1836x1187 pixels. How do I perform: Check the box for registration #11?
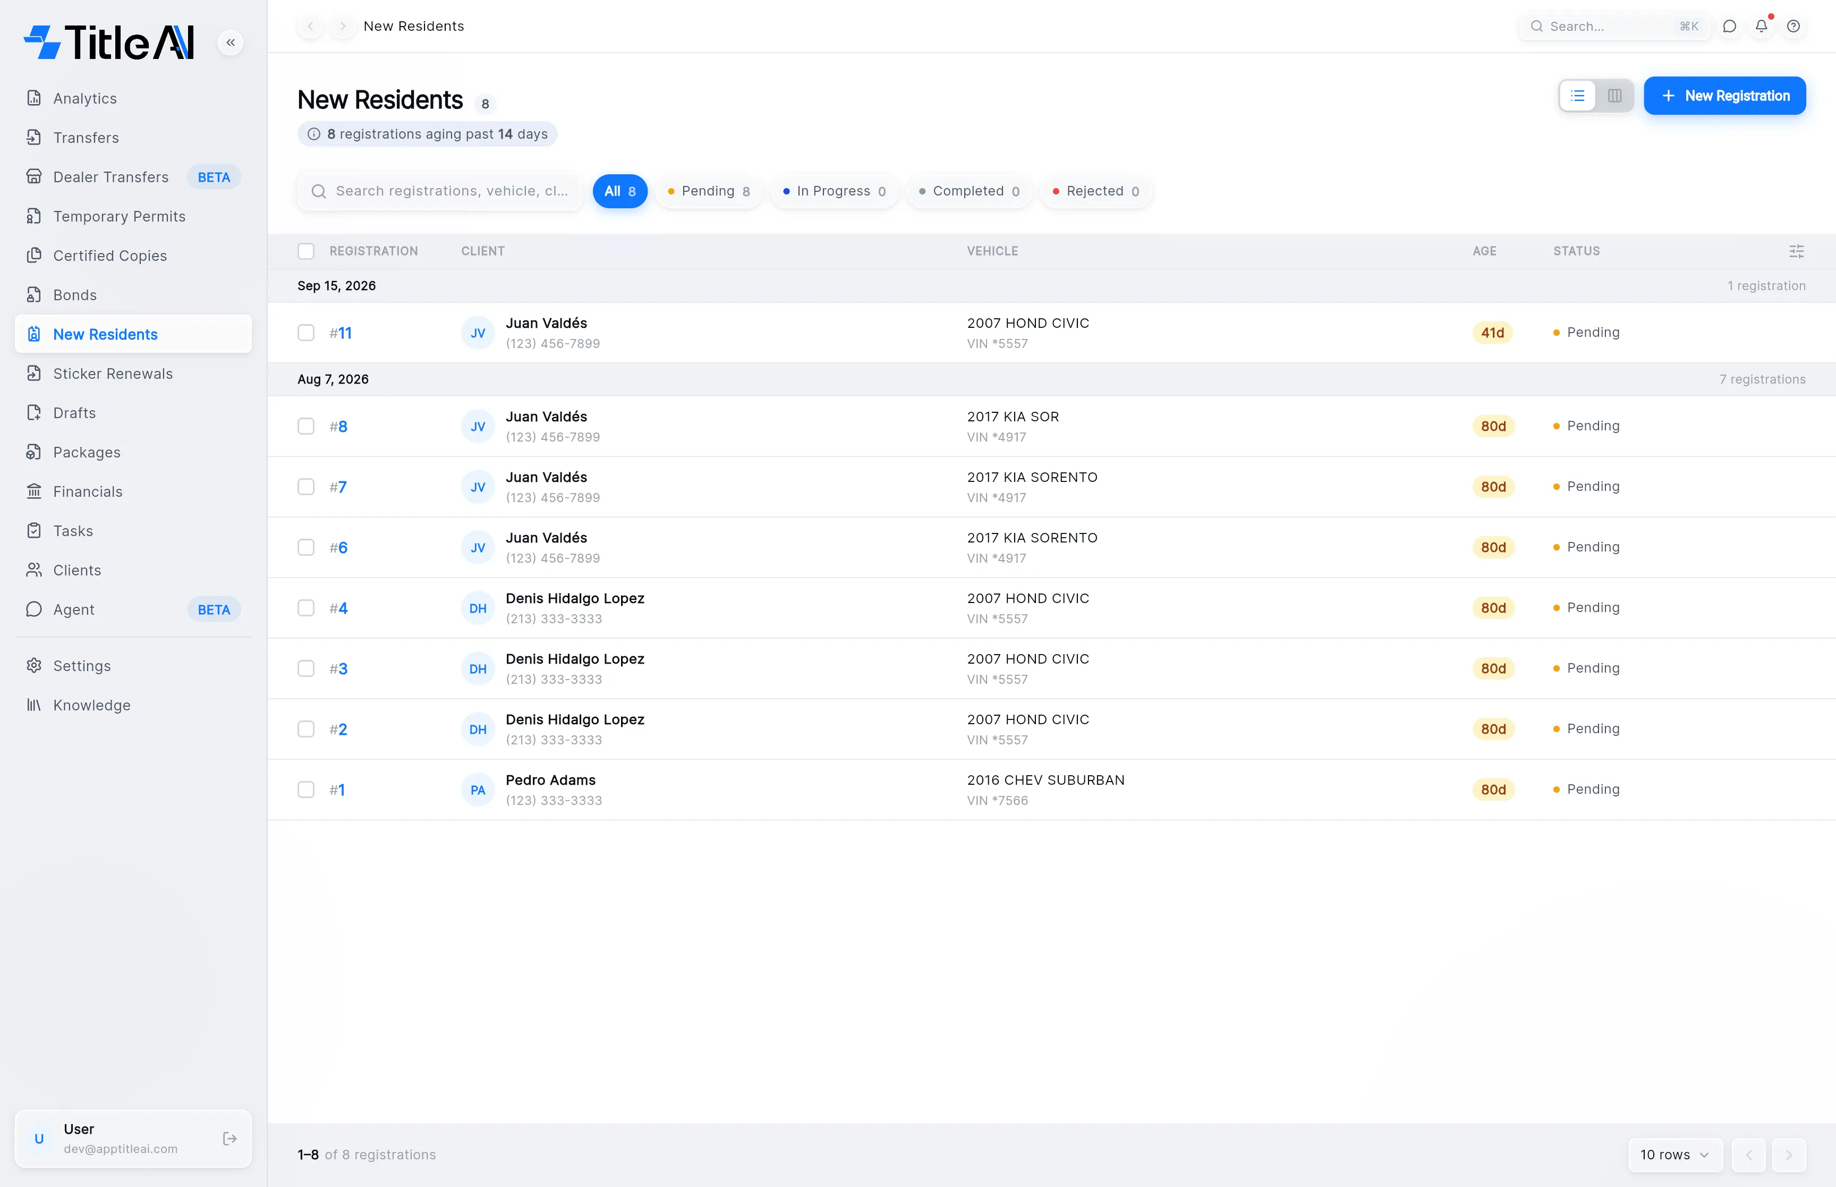click(x=306, y=332)
